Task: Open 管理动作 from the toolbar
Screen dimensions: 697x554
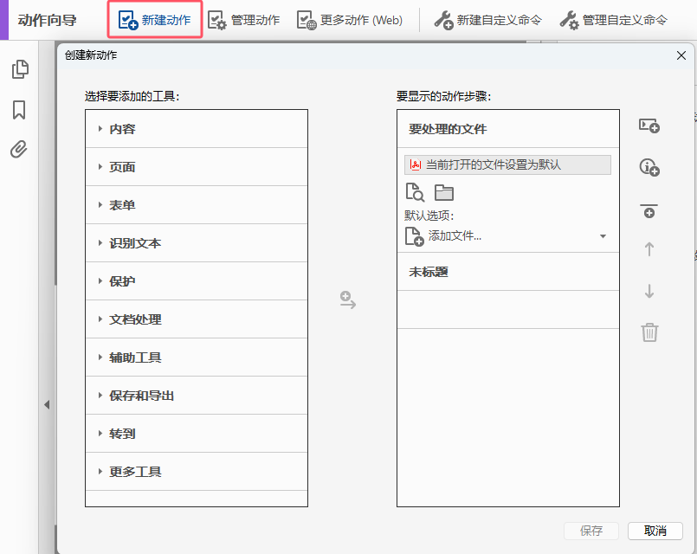Action: click(x=244, y=20)
